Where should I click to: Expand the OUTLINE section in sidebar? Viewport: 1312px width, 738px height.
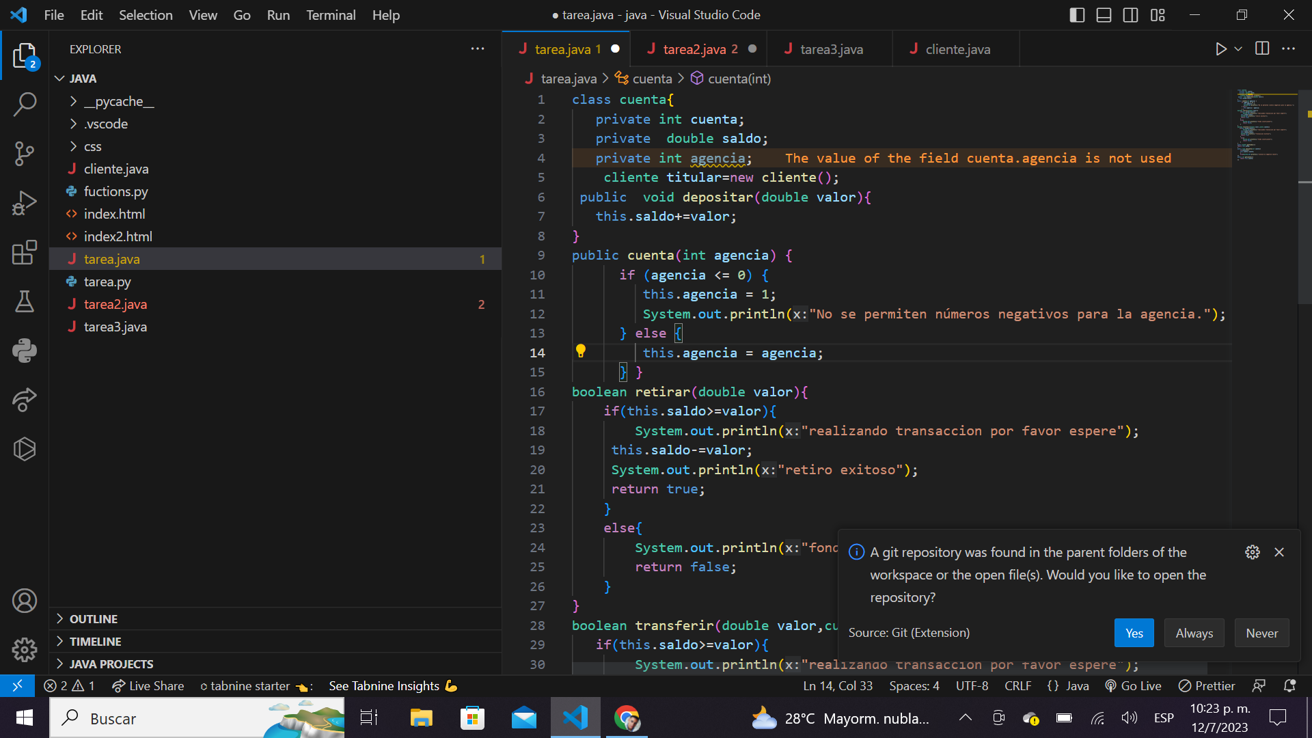pyautogui.click(x=93, y=618)
